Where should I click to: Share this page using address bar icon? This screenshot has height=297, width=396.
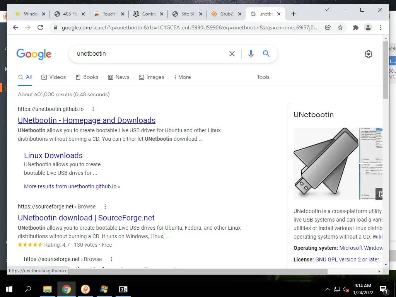328,27
